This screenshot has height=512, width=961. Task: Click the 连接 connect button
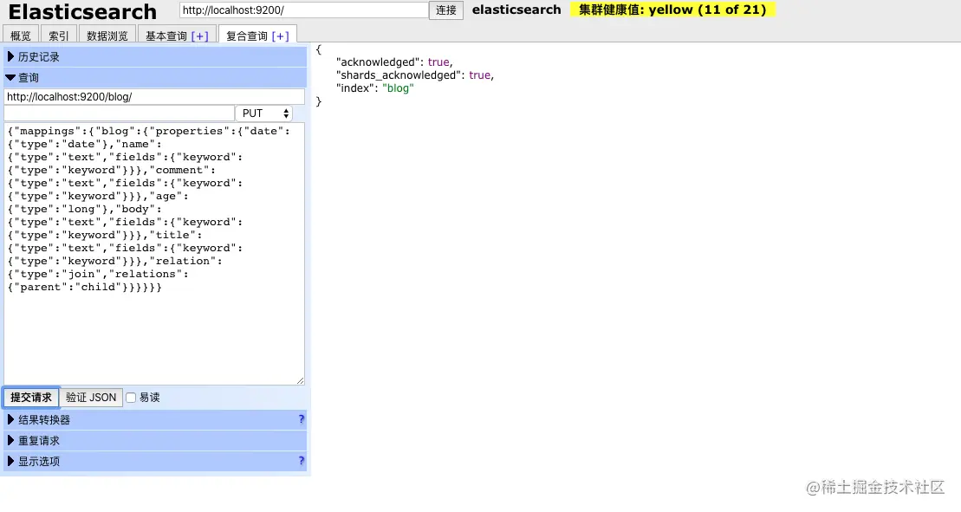pyautogui.click(x=446, y=10)
